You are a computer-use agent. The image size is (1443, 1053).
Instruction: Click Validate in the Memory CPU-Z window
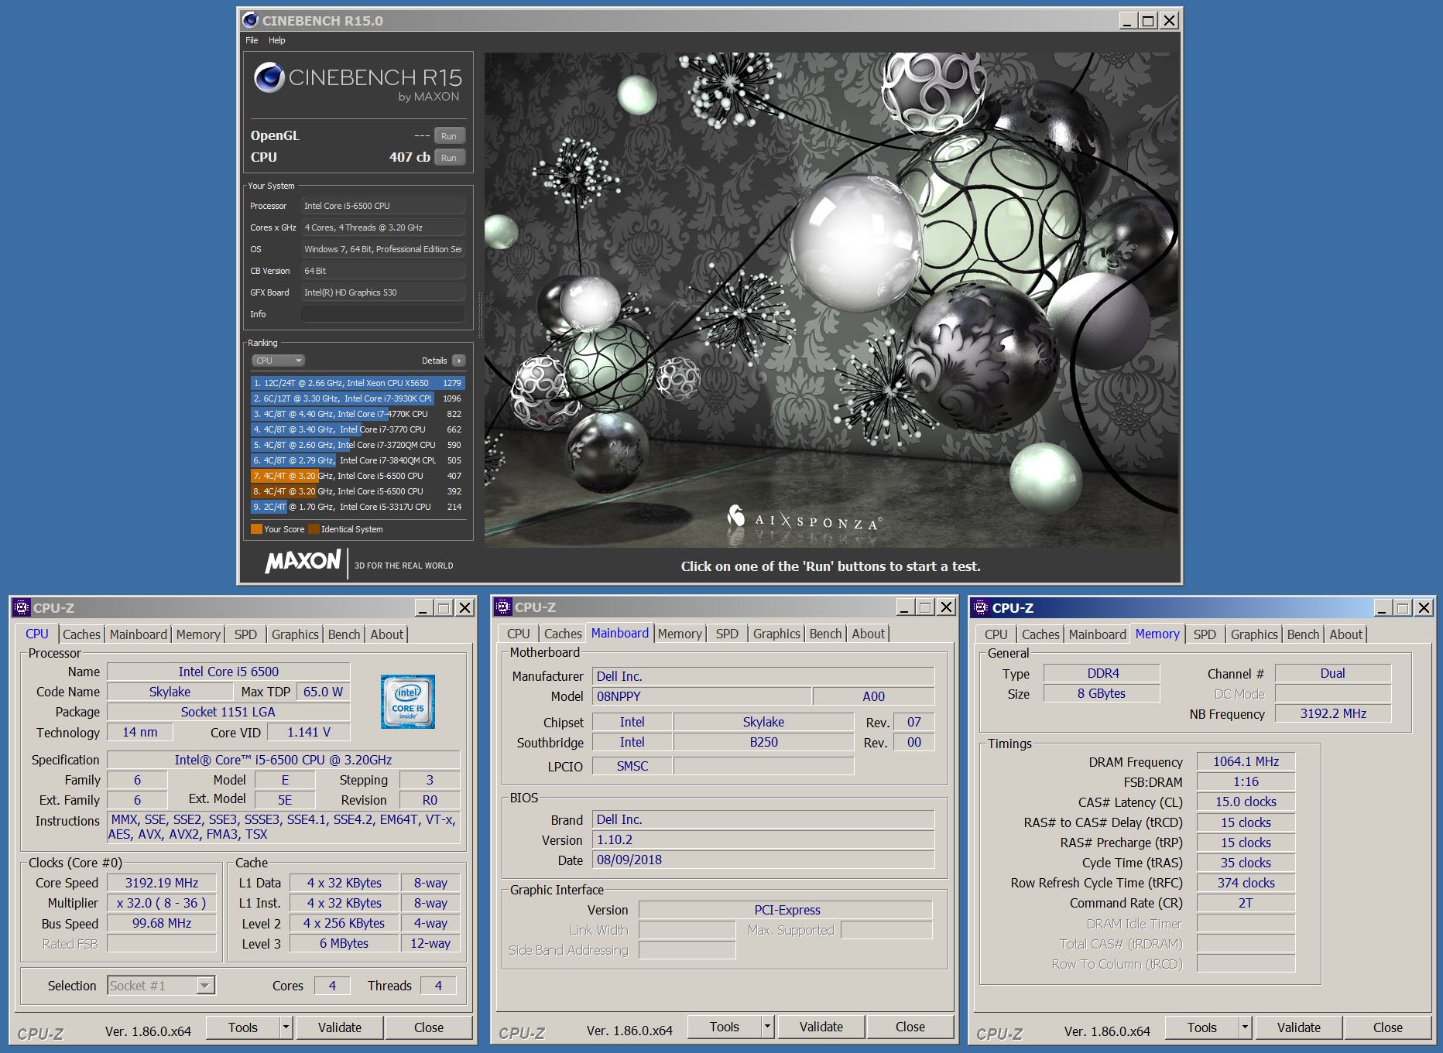click(1298, 1027)
